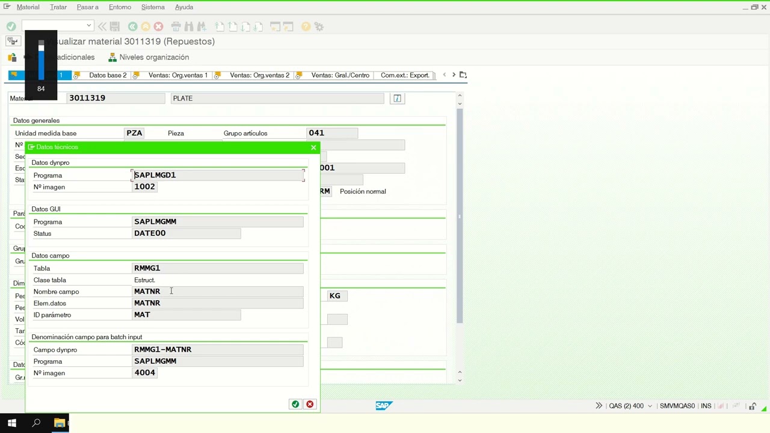Click the GUI Programa field SAPLMGMM
This screenshot has width=770, height=433.
(x=218, y=222)
